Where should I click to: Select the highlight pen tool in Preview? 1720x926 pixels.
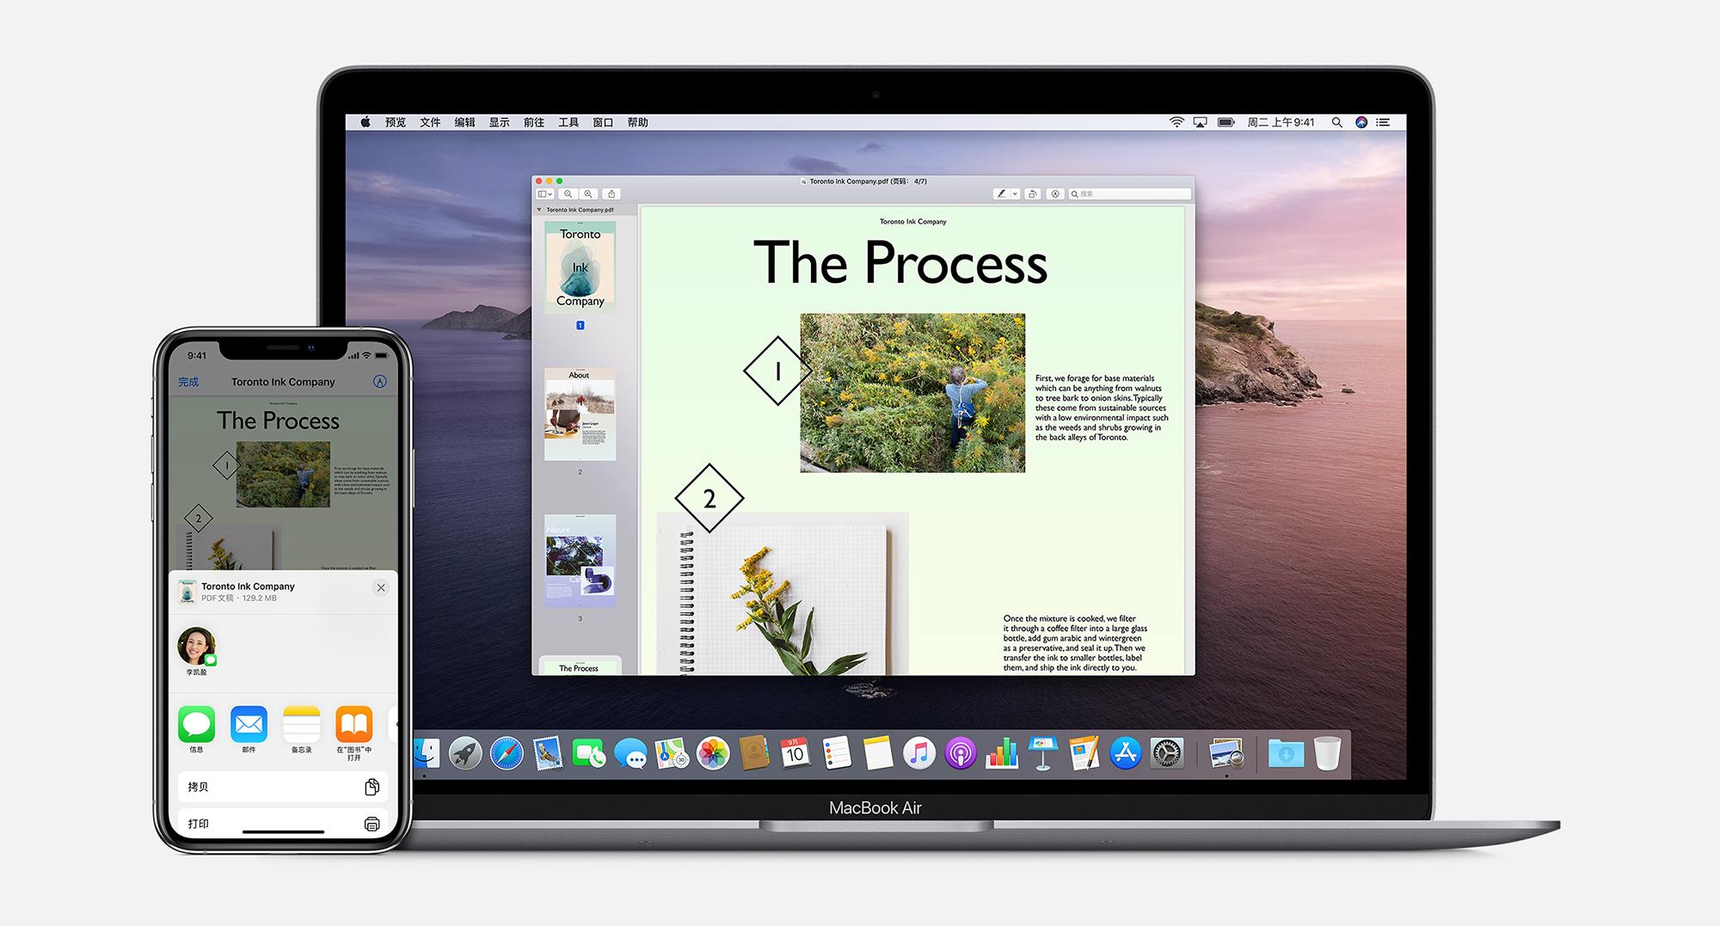point(1001,194)
